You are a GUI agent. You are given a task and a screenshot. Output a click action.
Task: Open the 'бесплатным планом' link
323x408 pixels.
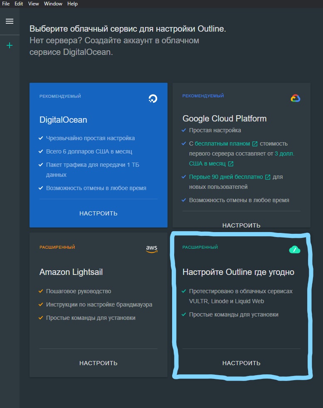[x=222, y=143]
